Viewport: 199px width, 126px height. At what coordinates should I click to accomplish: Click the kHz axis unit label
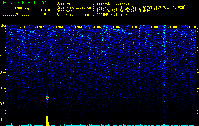[x=3, y=26]
